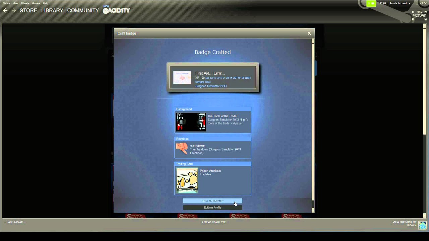Viewport: 429px width, 241px height.
Task: Click the £2.04 wallet balance
Action: (383, 3)
